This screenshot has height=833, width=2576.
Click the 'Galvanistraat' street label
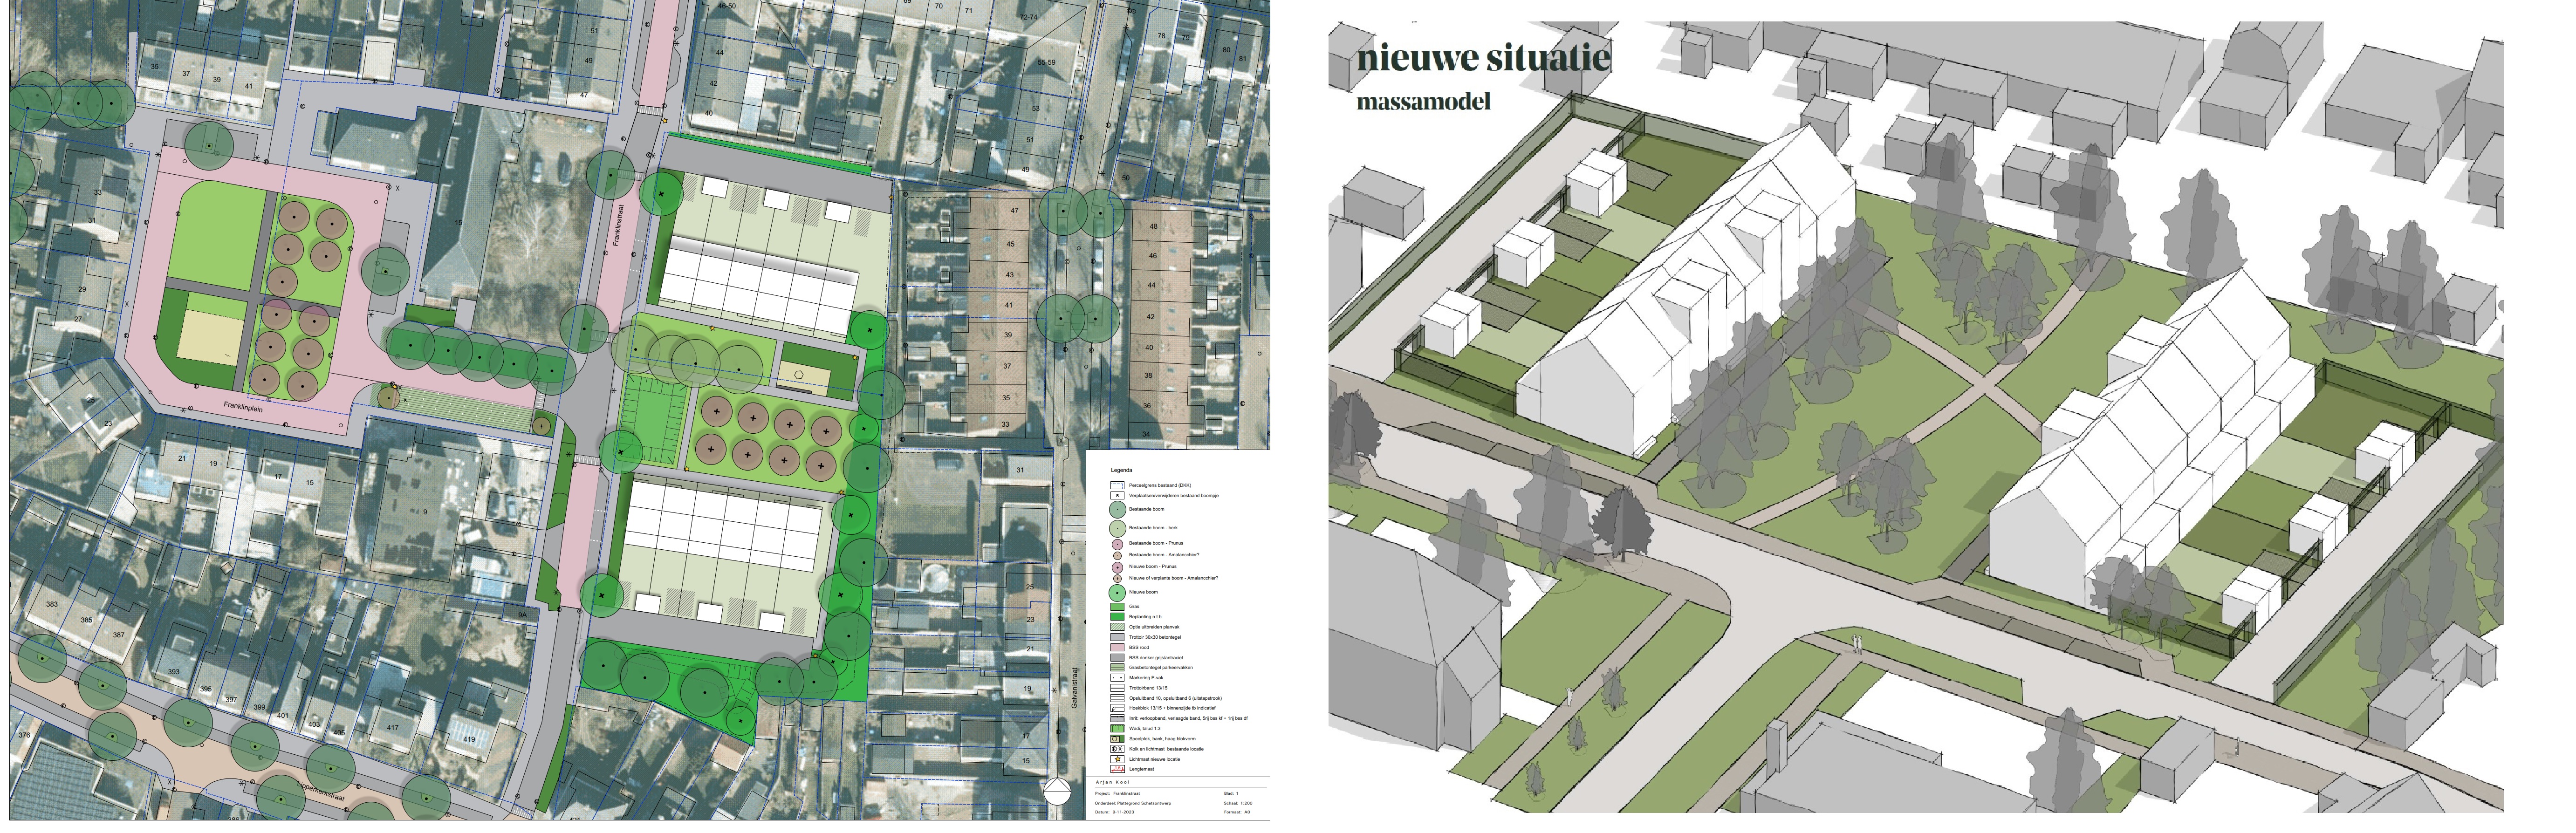[1075, 688]
